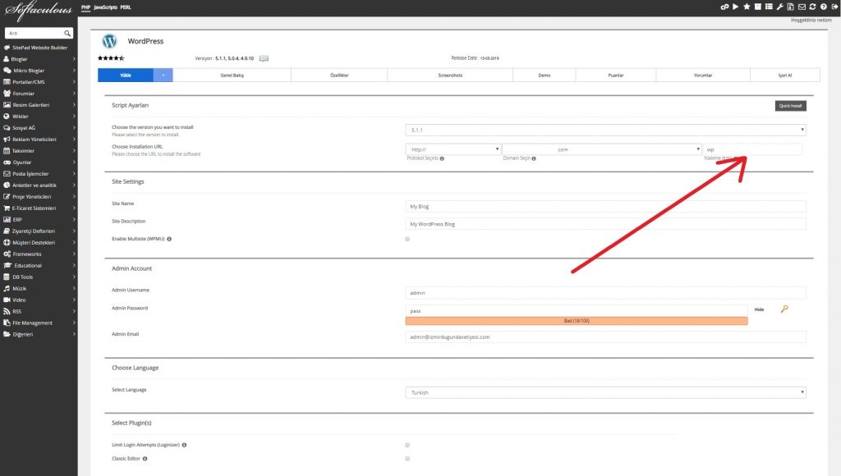Expand the Portallar/CMS category chevron
The width and height of the screenshot is (841, 476).
[73, 82]
